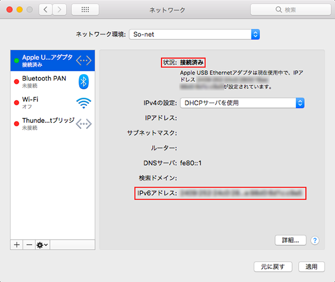Expand the ネットワーク環境 So-net dropdown

pyautogui.click(x=194, y=34)
